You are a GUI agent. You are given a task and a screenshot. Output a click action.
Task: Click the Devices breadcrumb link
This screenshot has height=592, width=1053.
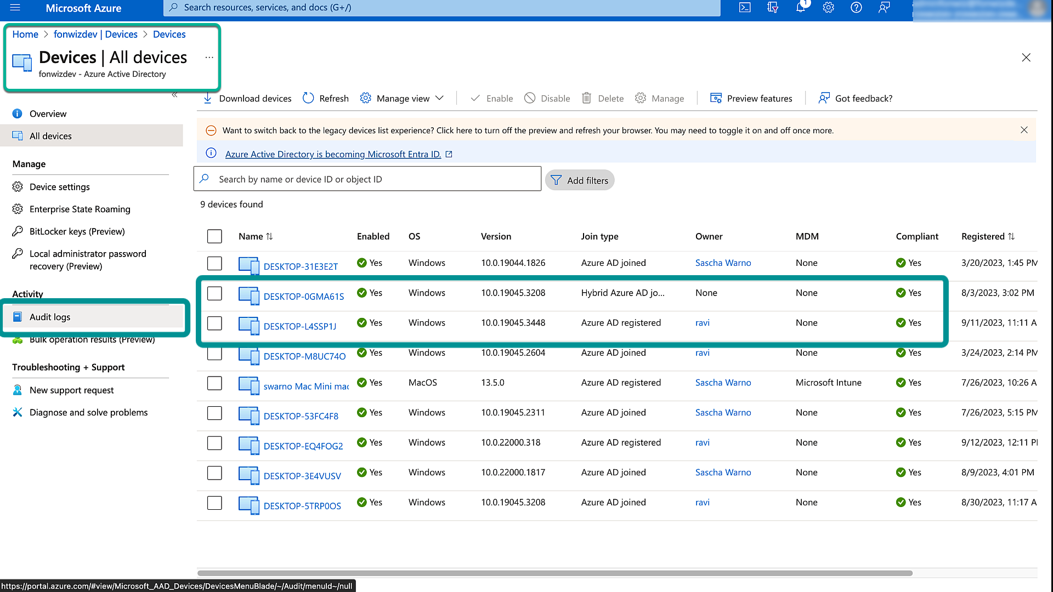pos(169,34)
